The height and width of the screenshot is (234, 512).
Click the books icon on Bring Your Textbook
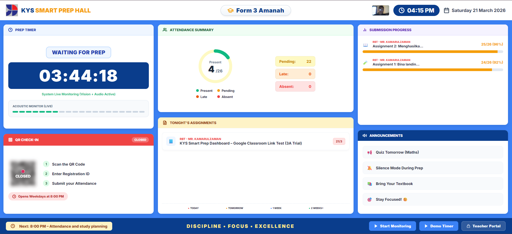point(370,184)
